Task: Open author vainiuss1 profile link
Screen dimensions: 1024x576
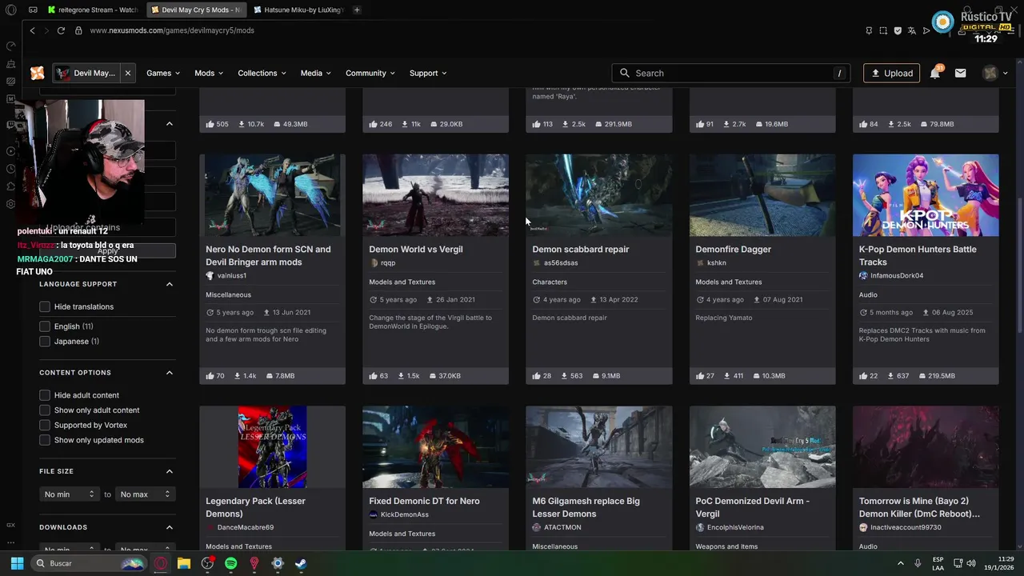Action: (x=231, y=276)
